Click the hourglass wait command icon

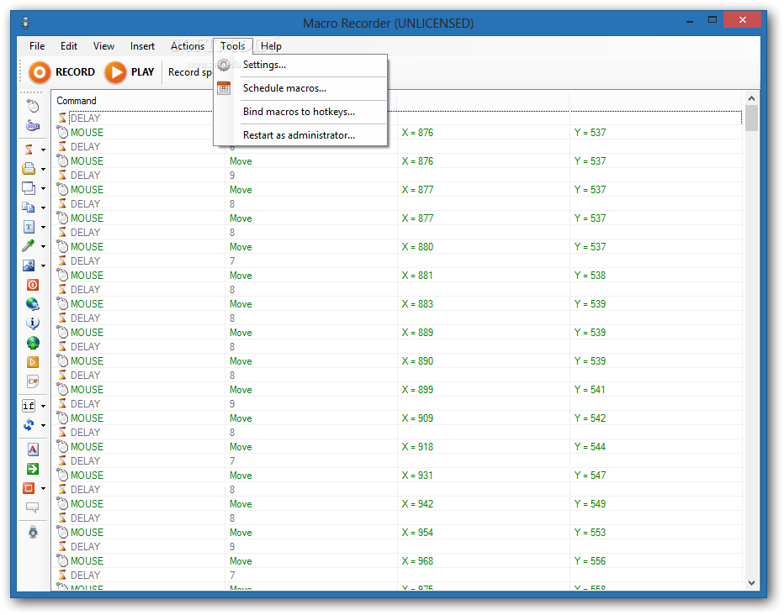click(x=29, y=150)
